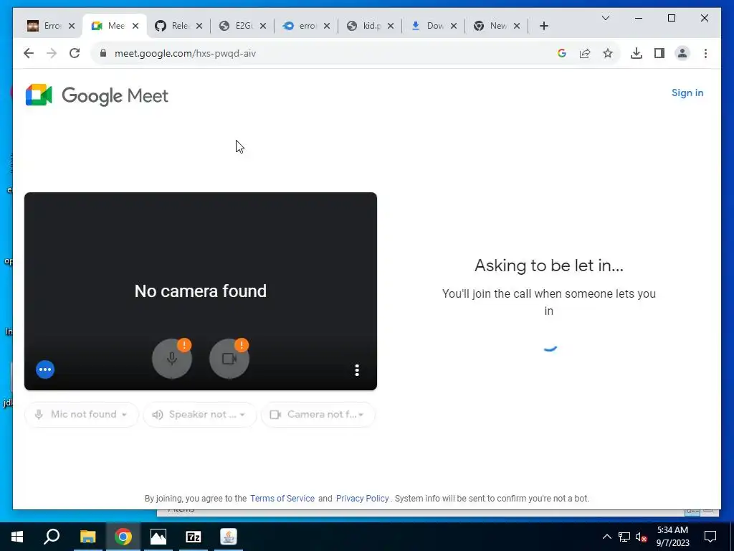This screenshot has width=734, height=551.
Task: Click the Google icon in the address bar
Action: point(562,53)
